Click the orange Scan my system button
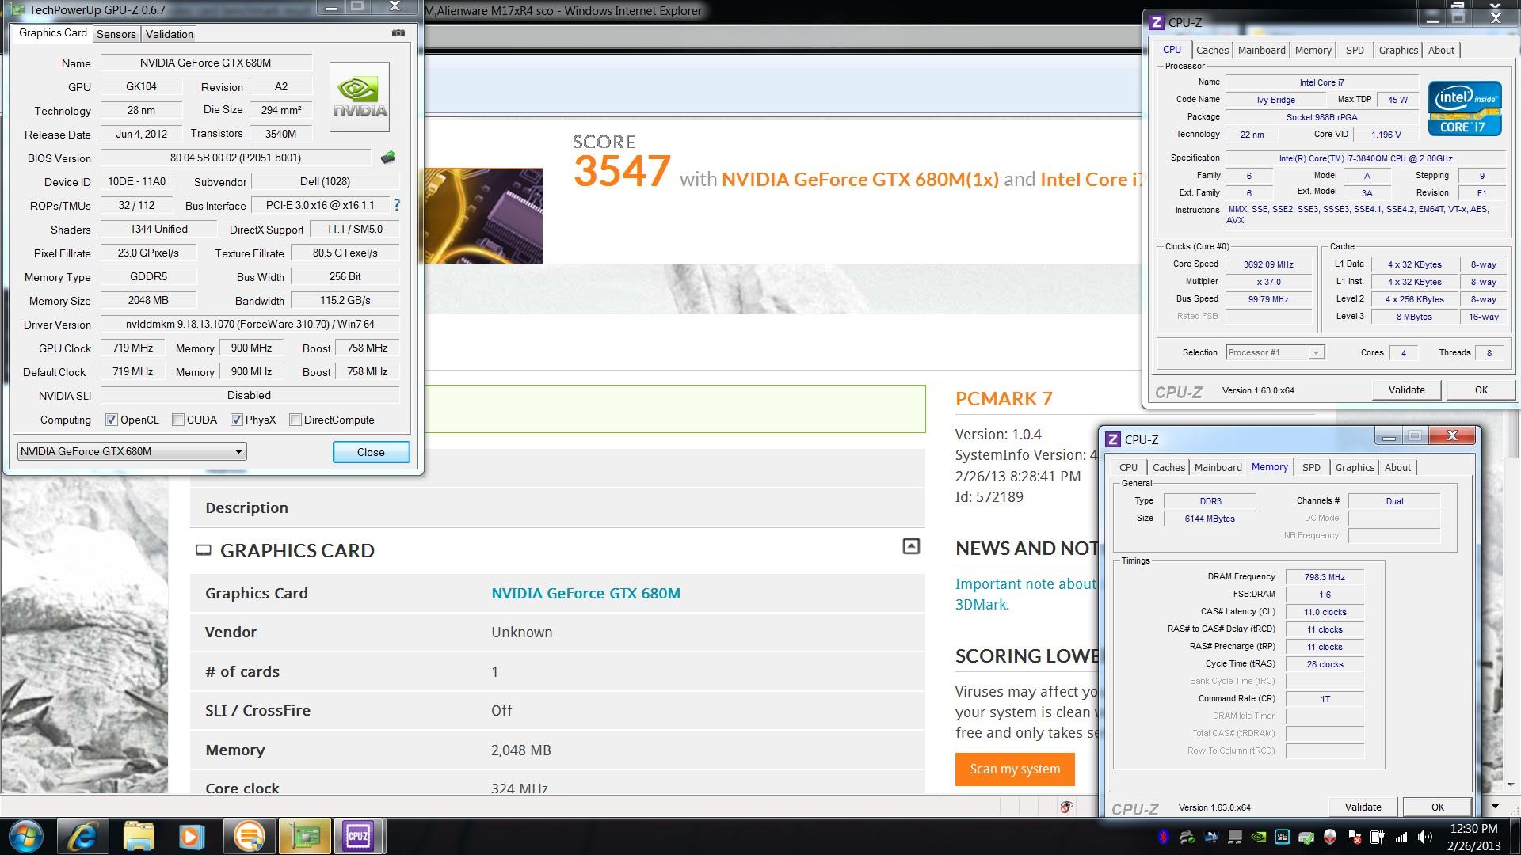Screen dimensions: 1521x855 [1015, 769]
